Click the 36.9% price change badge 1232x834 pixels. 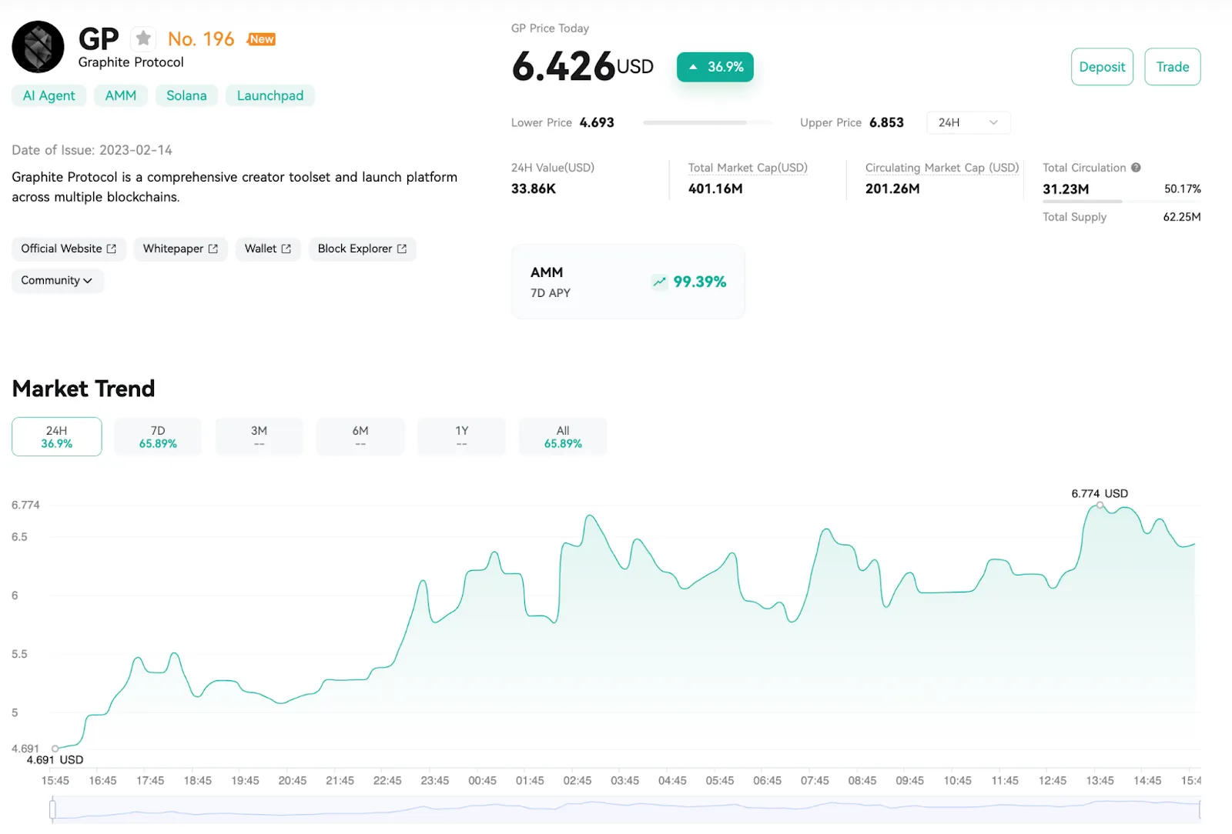[x=715, y=67]
